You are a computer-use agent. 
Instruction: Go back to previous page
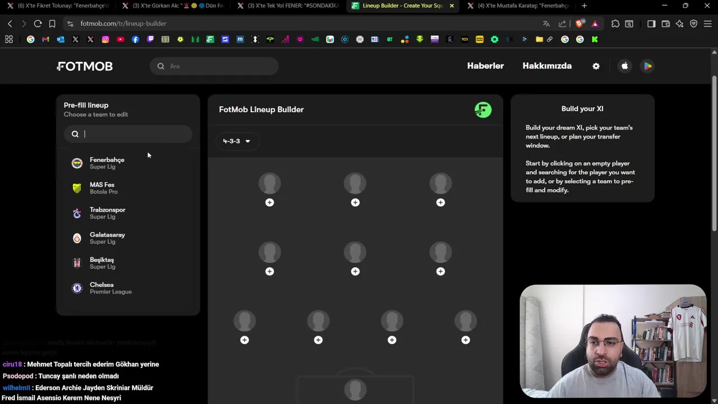click(10, 24)
